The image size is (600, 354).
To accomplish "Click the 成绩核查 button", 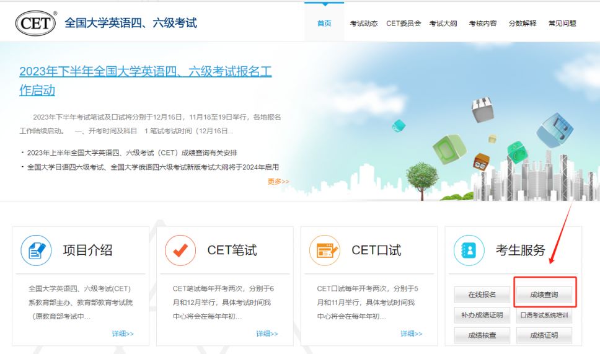I will point(482,335).
